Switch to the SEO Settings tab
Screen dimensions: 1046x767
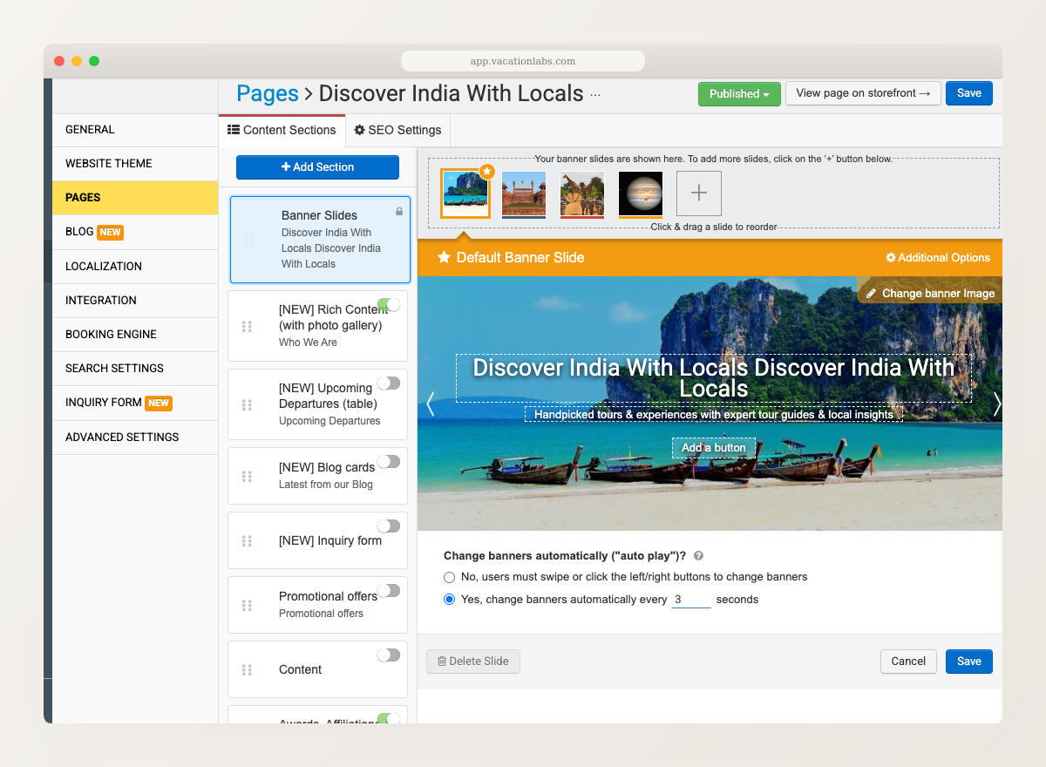[397, 130]
